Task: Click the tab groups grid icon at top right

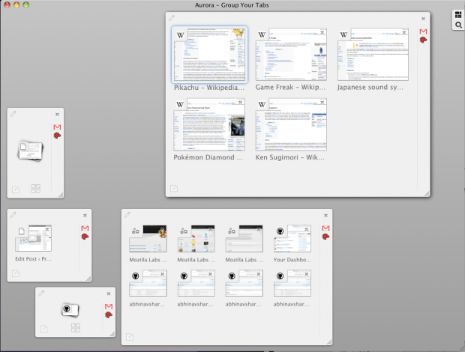Action: pos(457,15)
